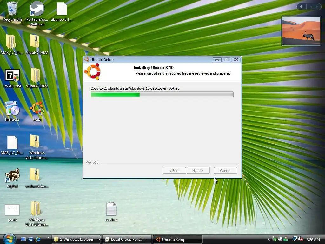Click the network connection tray icon
Image resolution: width=325 pixels, height=244 pixels.
point(294,239)
